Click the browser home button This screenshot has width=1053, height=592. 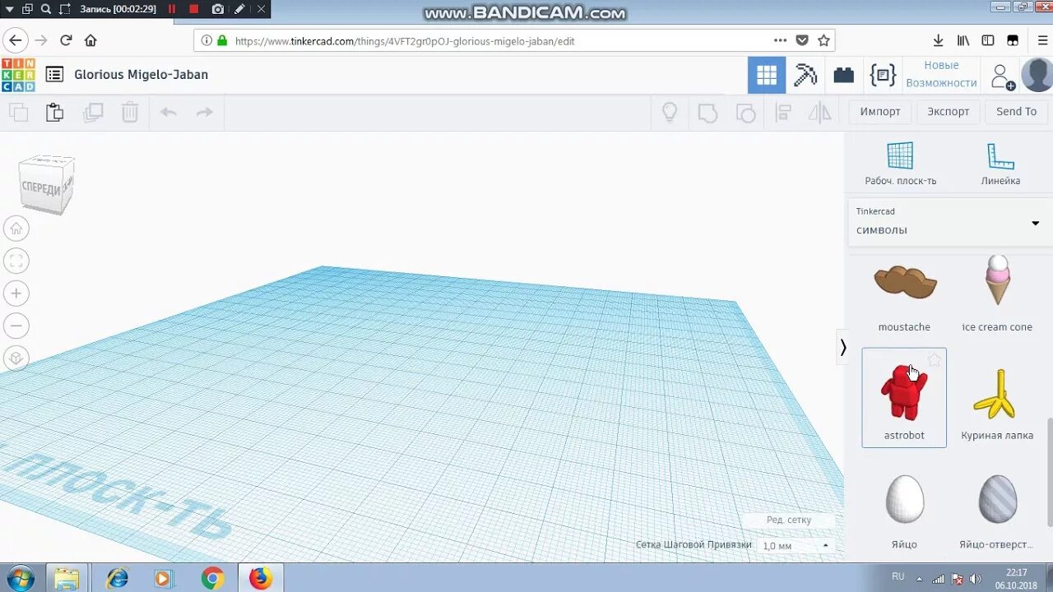tap(90, 40)
